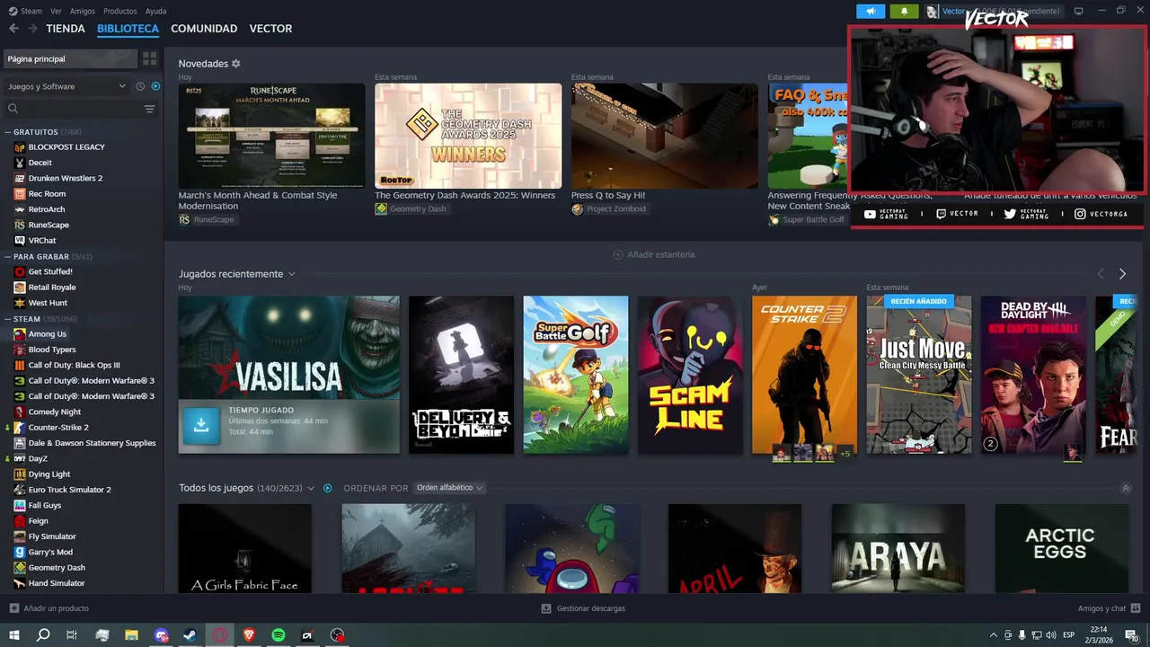The width and height of the screenshot is (1150, 647).
Task: Open the Scam Line game cover
Action: (x=690, y=375)
